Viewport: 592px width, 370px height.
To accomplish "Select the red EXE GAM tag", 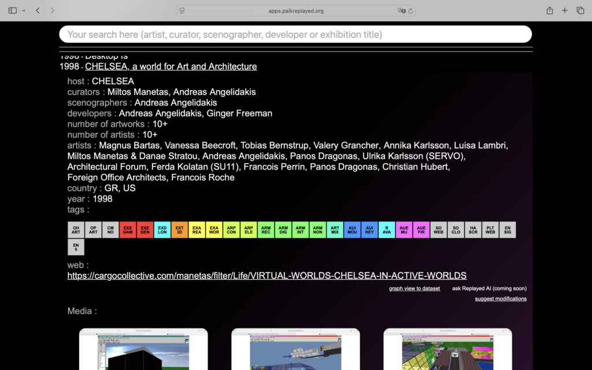I will click(128, 230).
